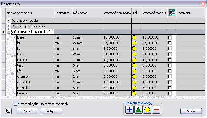The height and width of the screenshot is (118, 207).
Task: Click nominal value '27,000000' in ht row
Action: click(x=111, y=43)
